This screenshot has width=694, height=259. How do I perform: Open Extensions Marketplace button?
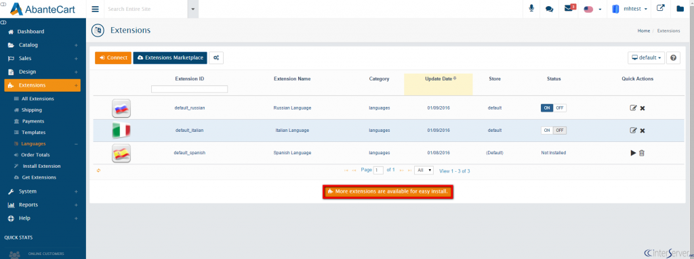[170, 58]
